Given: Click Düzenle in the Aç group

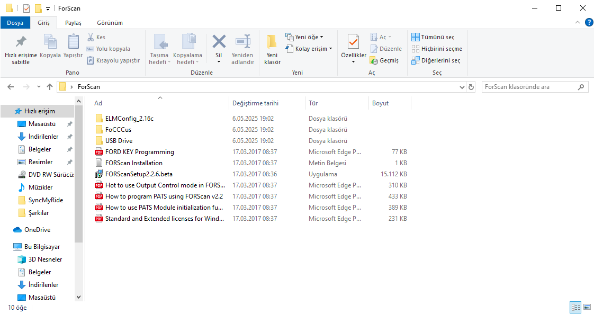Looking at the screenshot, I should (x=386, y=49).
